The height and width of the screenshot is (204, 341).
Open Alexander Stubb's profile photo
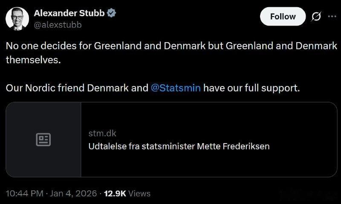pos(17,19)
